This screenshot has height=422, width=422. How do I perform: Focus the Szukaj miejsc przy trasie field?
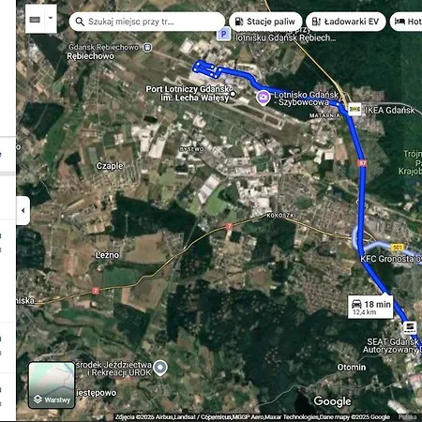[x=147, y=22]
